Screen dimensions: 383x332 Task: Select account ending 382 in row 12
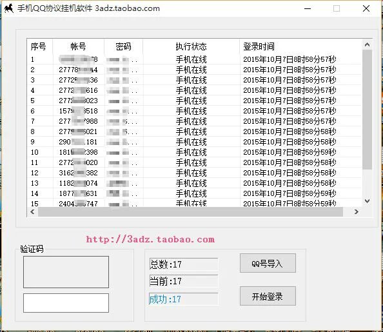click(x=78, y=173)
